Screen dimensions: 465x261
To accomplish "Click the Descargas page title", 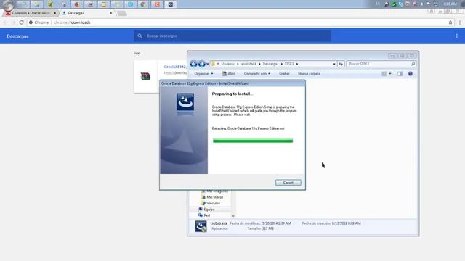I will pyautogui.click(x=17, y=36).
